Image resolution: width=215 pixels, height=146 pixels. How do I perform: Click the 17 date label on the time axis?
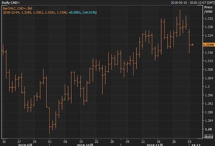tap(19, 142)
